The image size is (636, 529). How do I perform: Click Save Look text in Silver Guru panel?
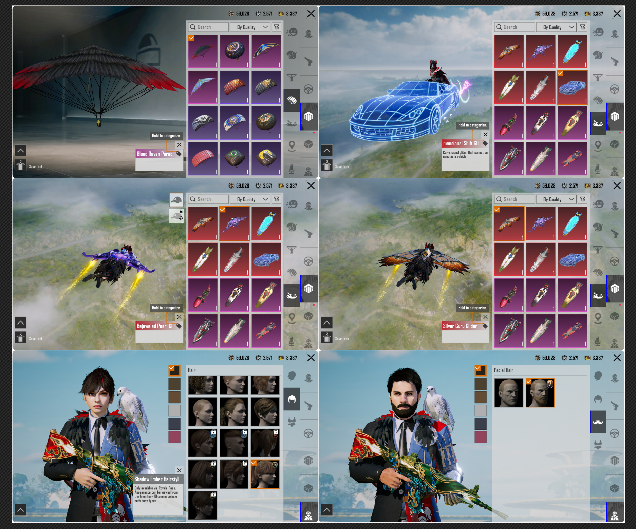342,339
